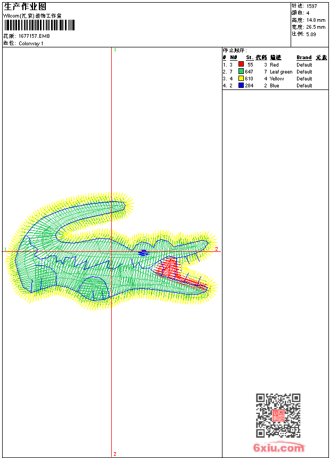Select the file name 1677157.EMB
Image resolution: width=330 pixels, height=458 pixels.
tap(34, 36)
